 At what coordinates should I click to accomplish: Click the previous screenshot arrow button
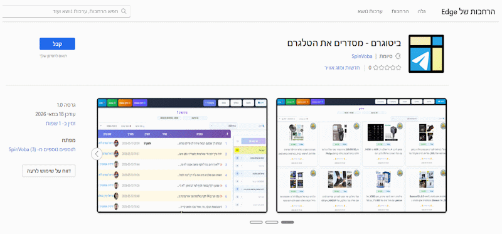[x=97, y=154]
